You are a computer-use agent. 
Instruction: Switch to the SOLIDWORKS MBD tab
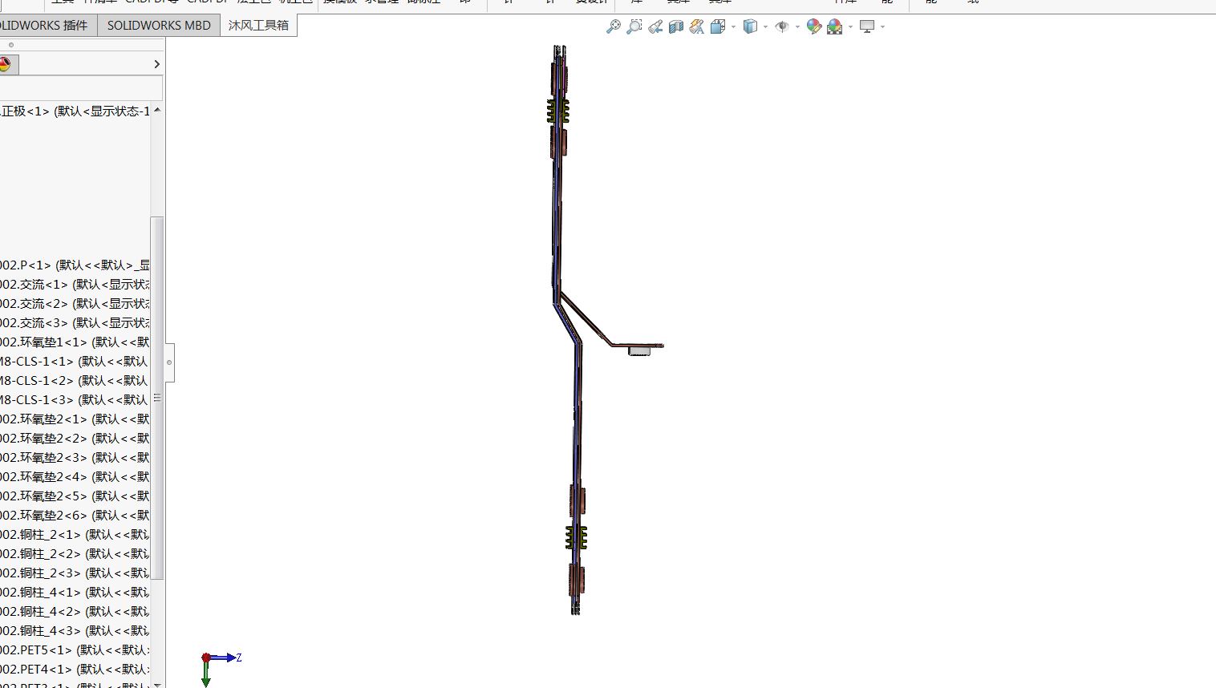coord(159,25)
